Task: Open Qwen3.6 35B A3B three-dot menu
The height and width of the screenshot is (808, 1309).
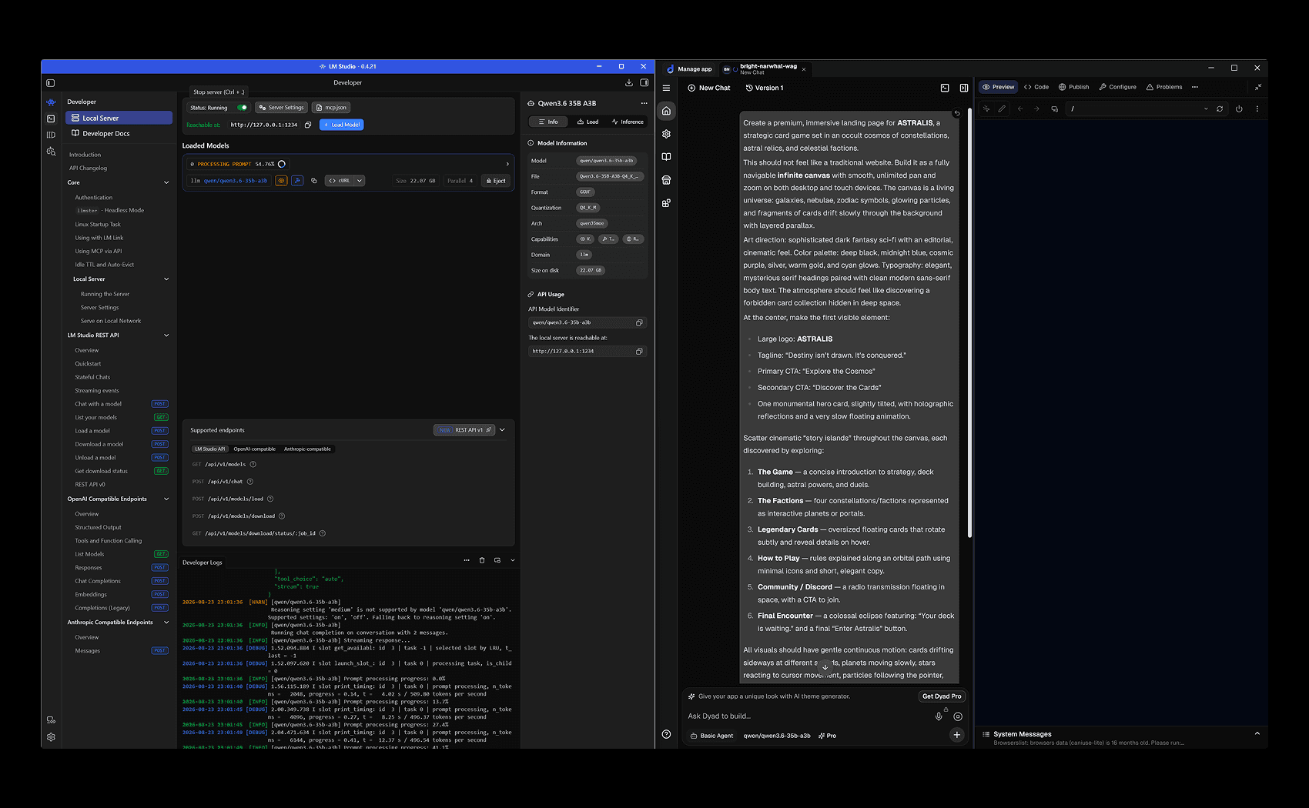Action: [x=644, y=103]
